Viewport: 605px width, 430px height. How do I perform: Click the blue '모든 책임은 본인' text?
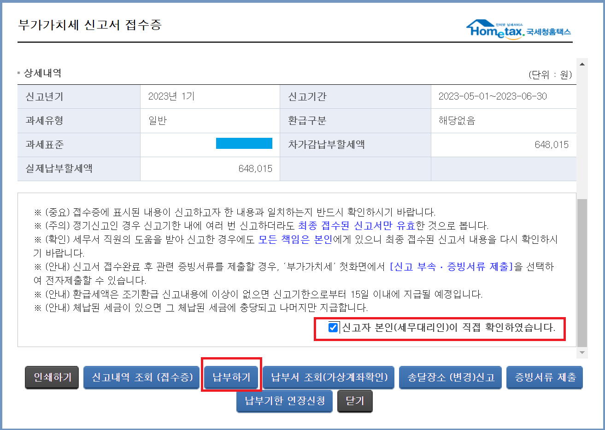[295, 240]
